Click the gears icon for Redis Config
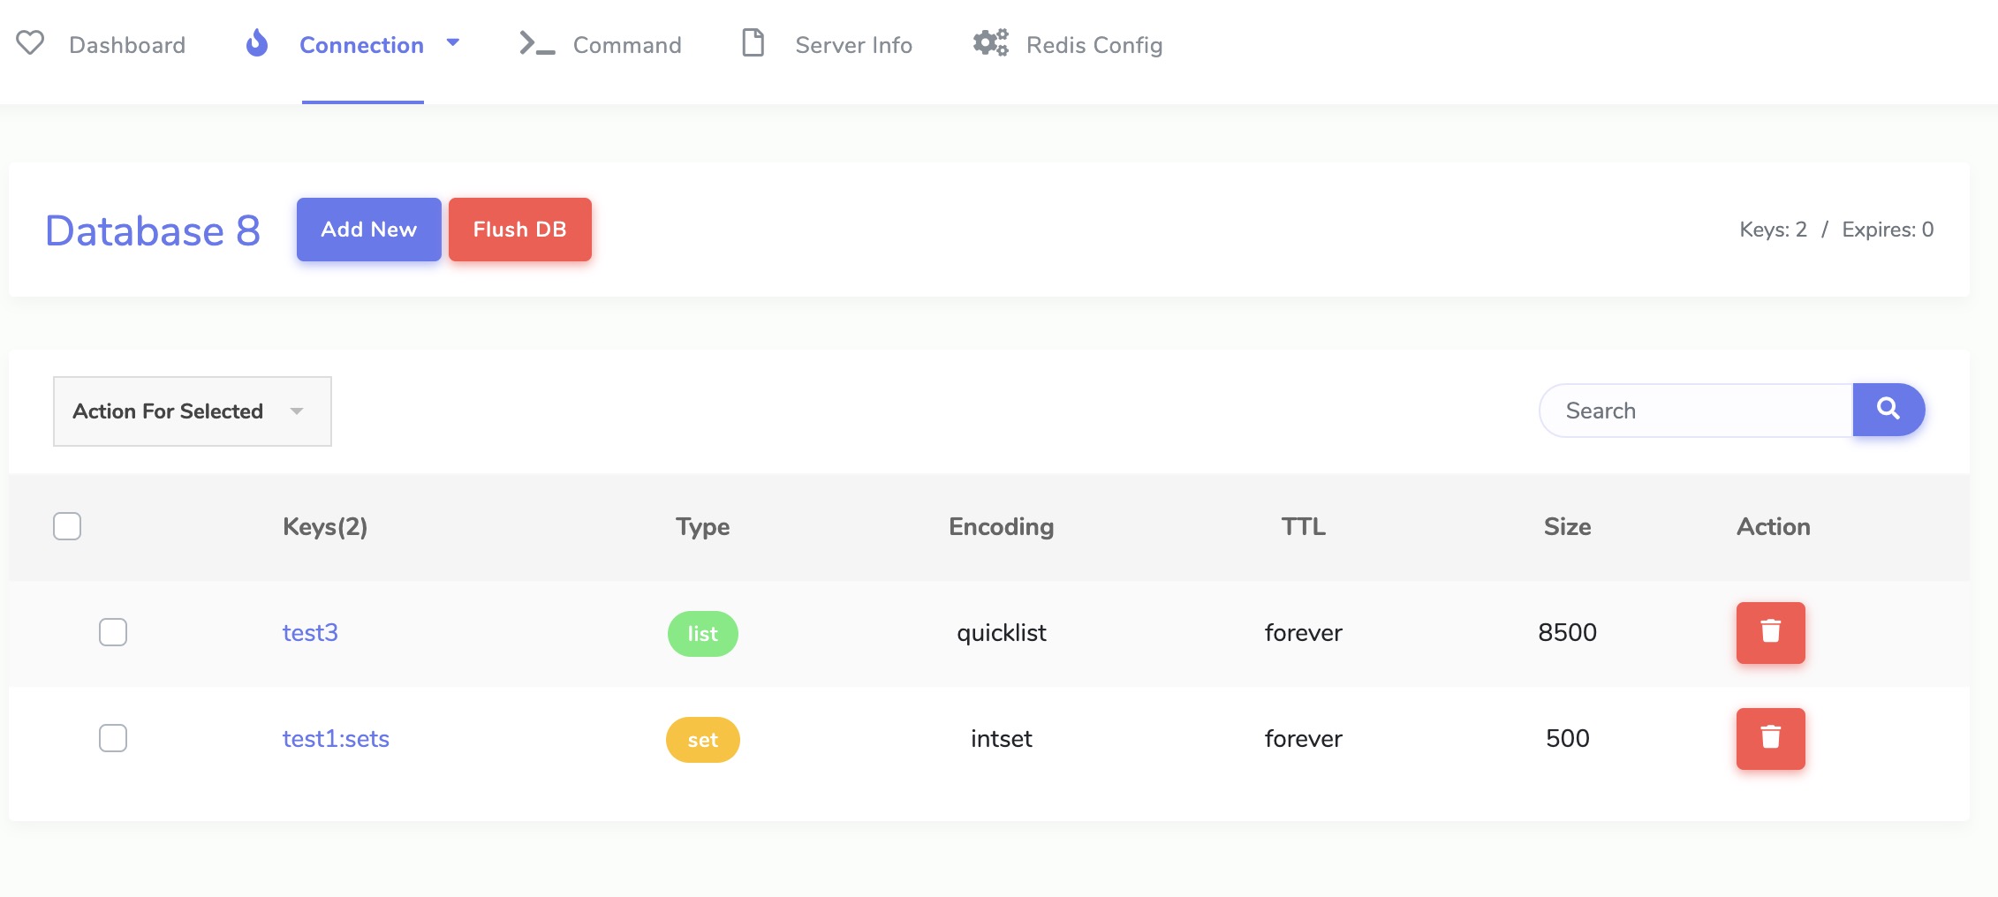 pos(991,42)
